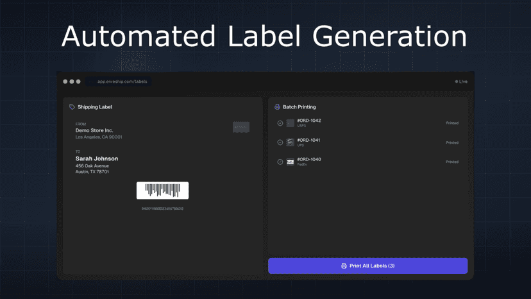531x299 pixels.
Task: Select order #ORD-1041 text
Action: (x=308, y=140)
